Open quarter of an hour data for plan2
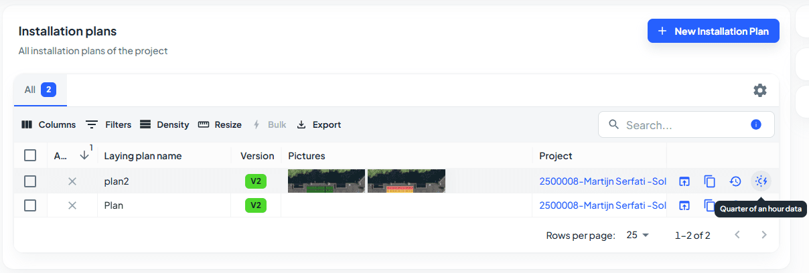The width and height of the screenshot is (809, 273). (x=761, y=181)
